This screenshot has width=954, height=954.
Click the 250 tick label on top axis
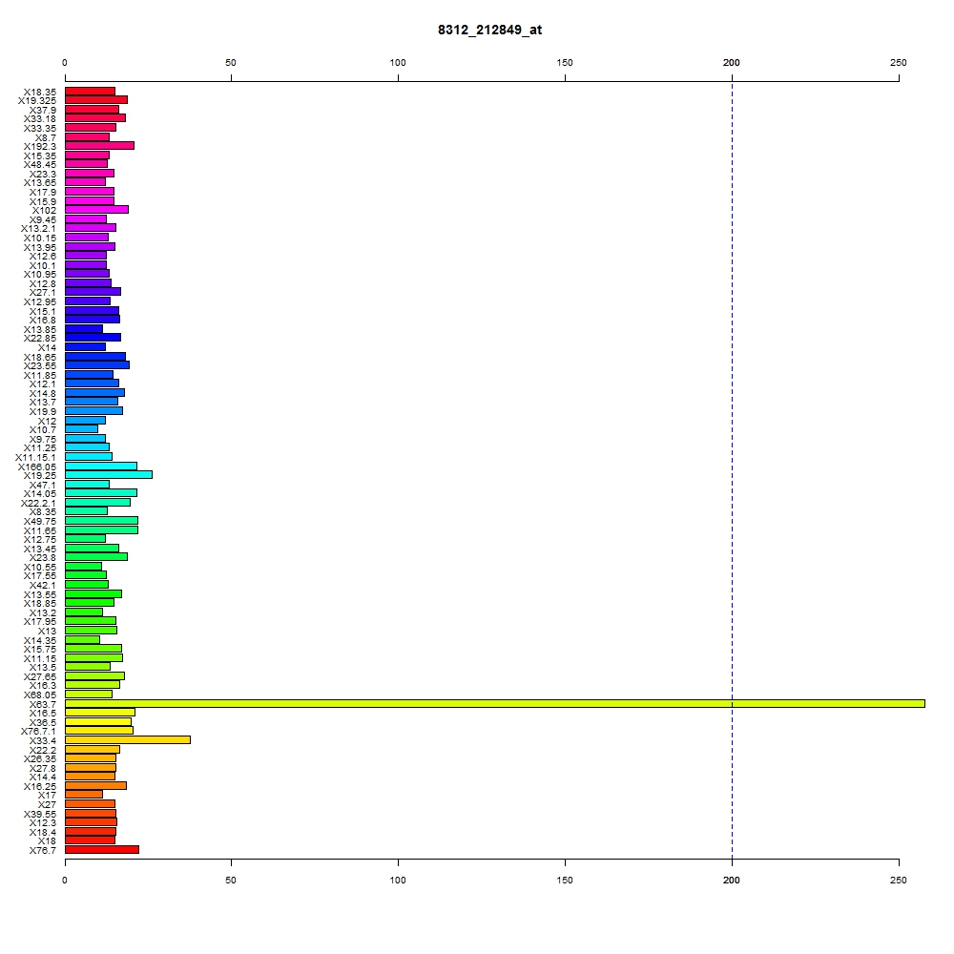click(x=898, y=63)
